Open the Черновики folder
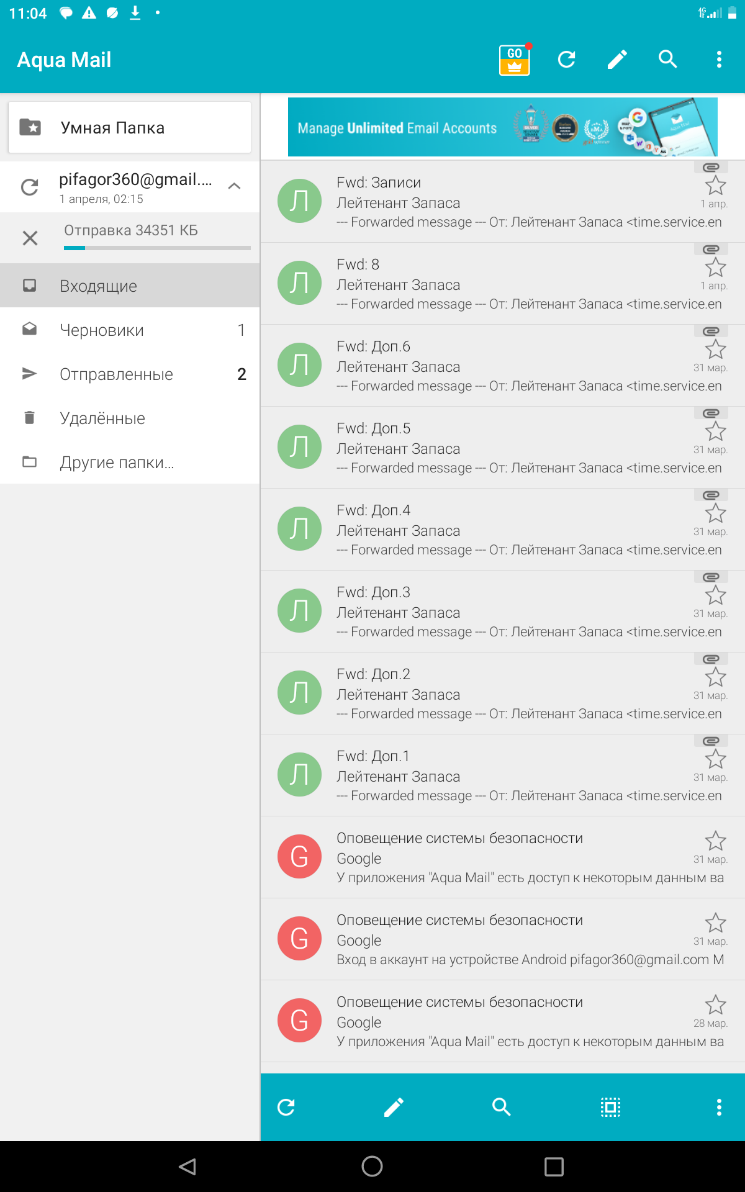This screenshot has width=745, height=1192. 102,330
